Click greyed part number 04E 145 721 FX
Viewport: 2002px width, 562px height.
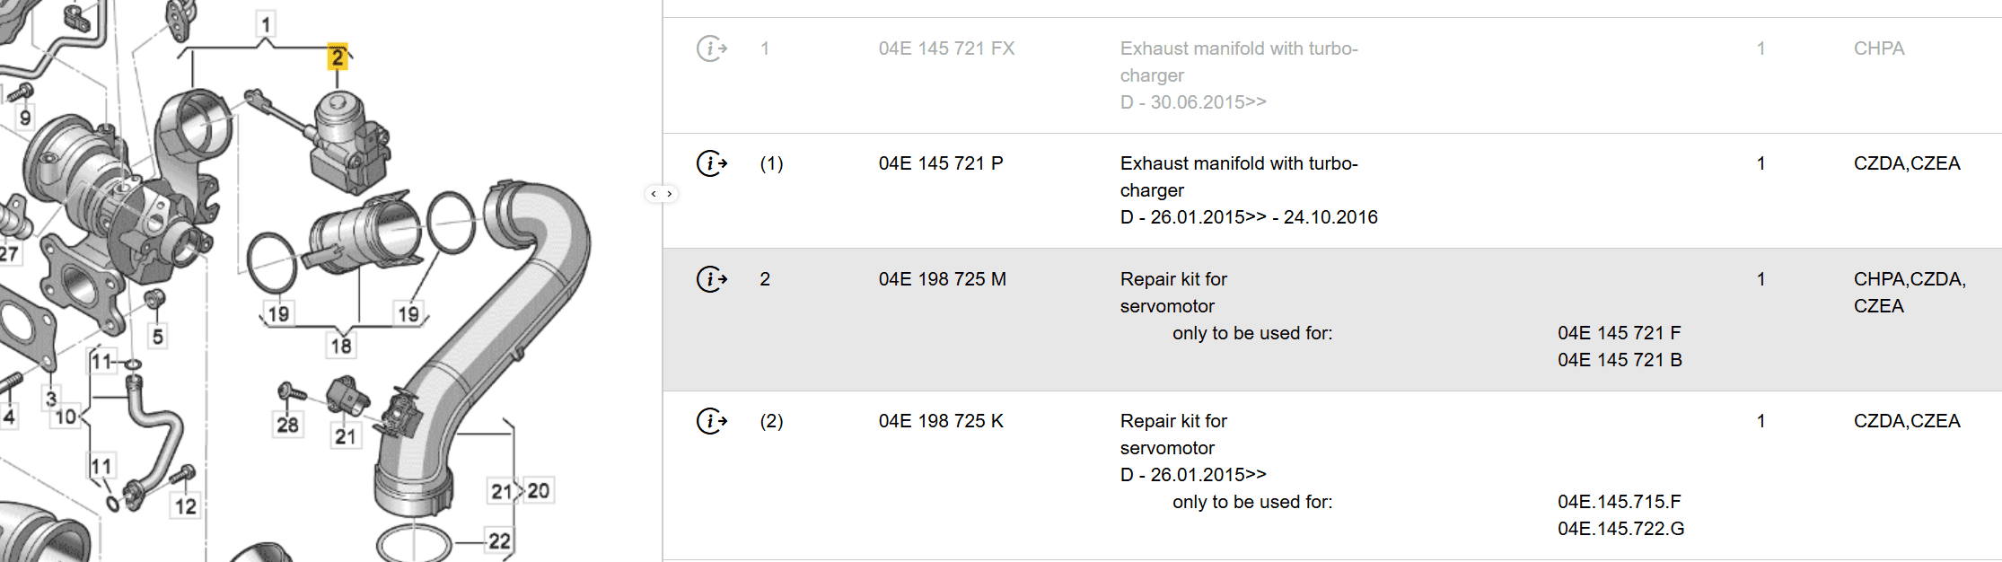pyautogui.click(x=946, y=48)
